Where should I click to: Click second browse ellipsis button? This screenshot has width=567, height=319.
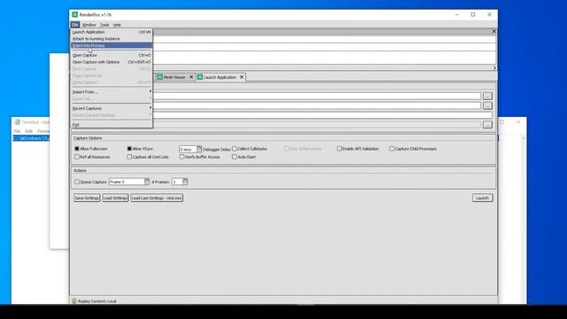[487, 105]
